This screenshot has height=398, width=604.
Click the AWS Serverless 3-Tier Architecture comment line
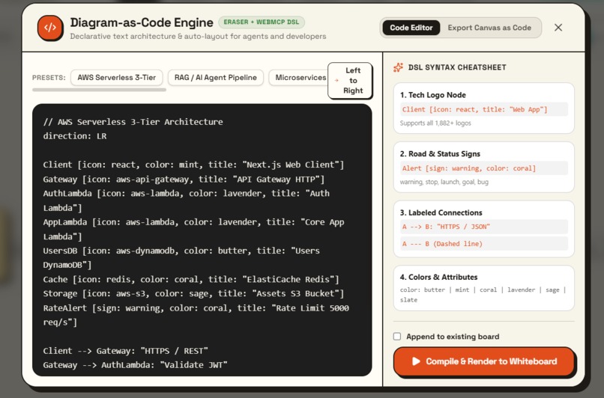[133, 122]
